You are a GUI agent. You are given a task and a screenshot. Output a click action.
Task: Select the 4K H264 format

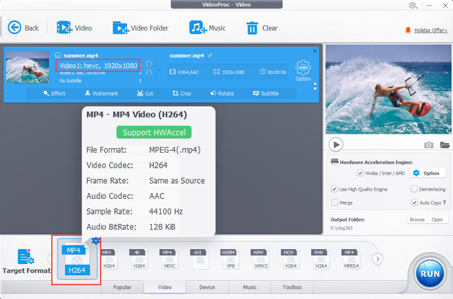click(139, 258)
